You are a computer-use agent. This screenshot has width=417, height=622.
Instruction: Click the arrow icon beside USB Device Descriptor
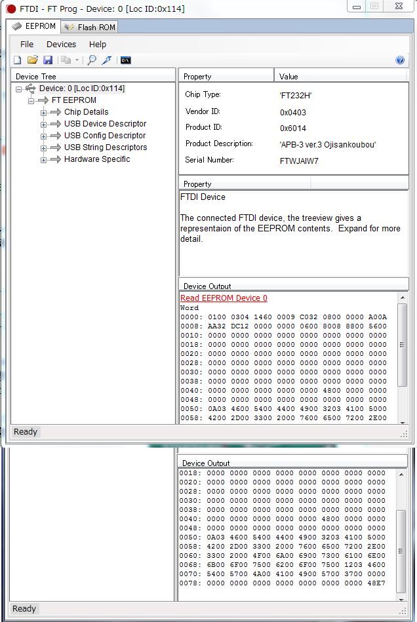pyautogui.click(x=56, y=124)
